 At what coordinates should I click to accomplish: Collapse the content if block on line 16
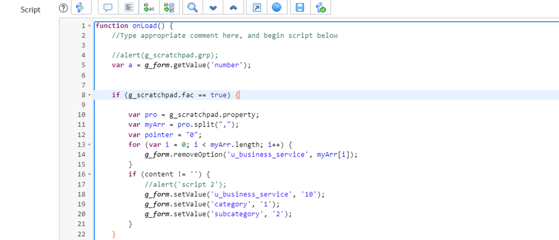(90, 174)
